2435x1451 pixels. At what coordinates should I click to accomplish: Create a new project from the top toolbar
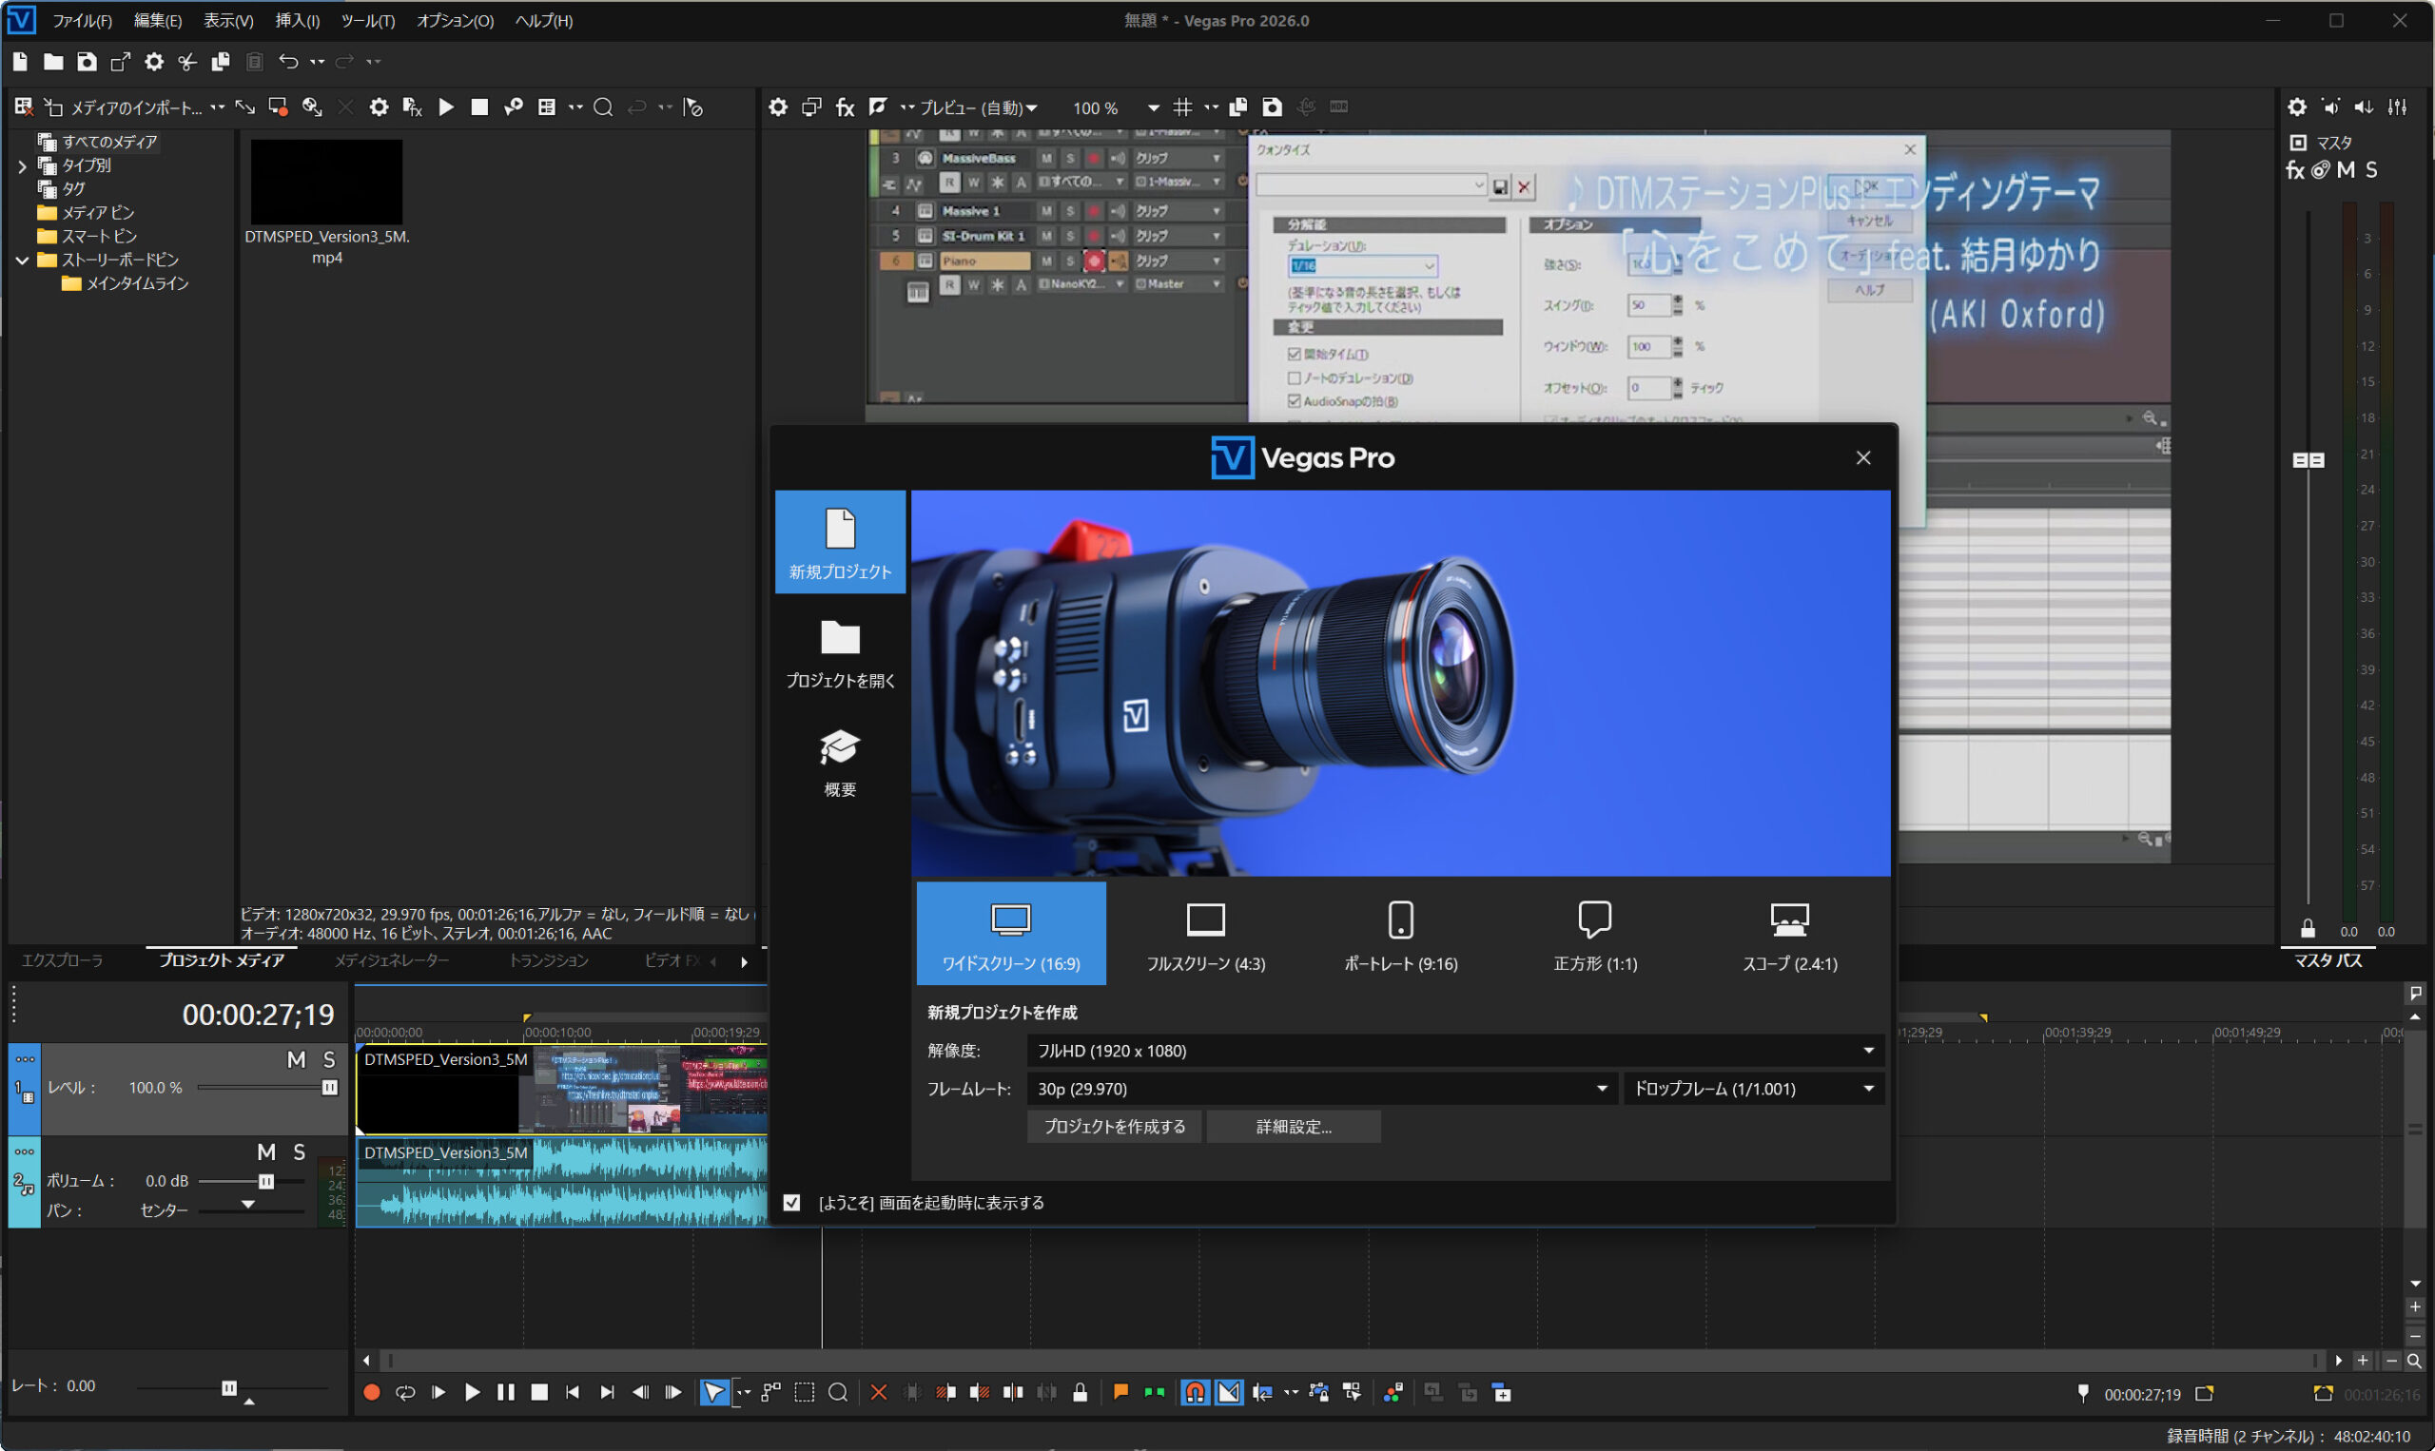click(x=21, y=62)
